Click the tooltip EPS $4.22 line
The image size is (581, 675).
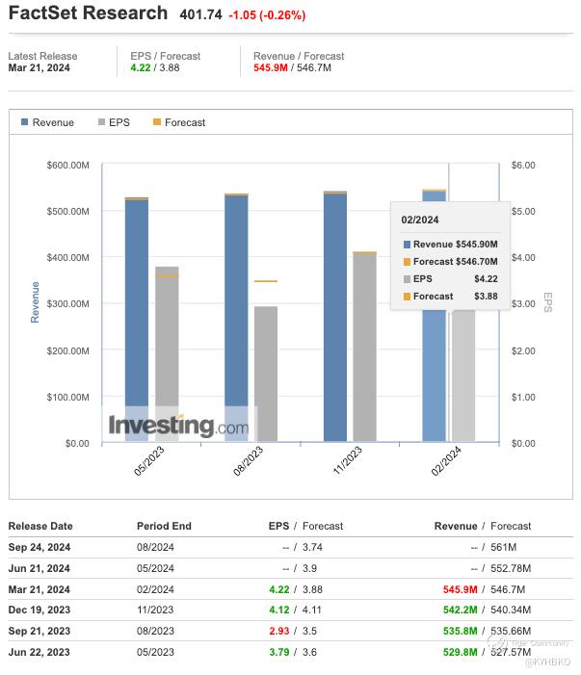point(451,279)
